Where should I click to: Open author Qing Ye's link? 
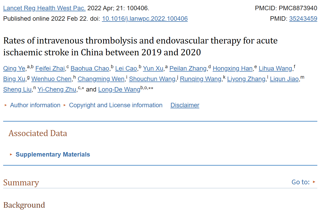[14, 68]
